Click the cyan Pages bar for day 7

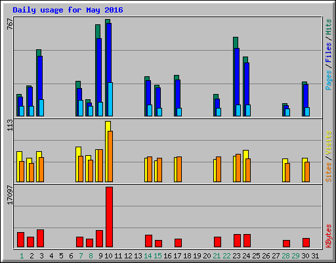81,108
